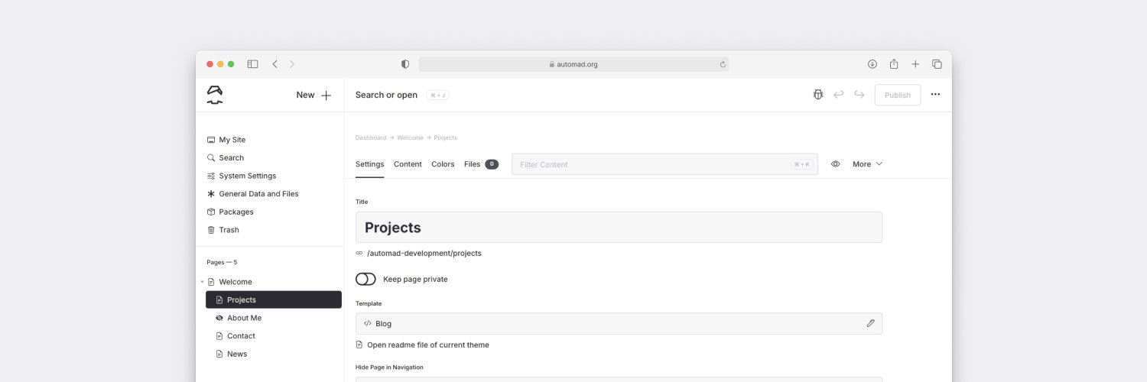This screenshot has height=382, width=1147.
Task: Click the New button label
Action: (305, 95)
